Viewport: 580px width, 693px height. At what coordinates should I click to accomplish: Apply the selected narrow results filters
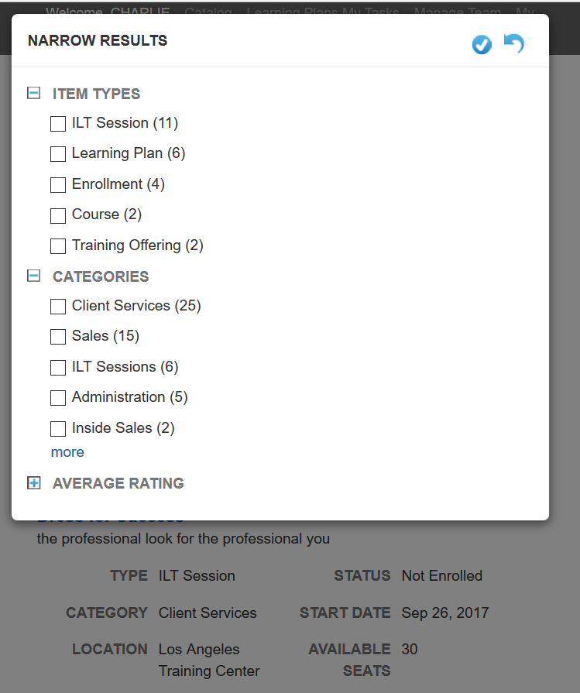pyautogui.click(x=482, y=45)
